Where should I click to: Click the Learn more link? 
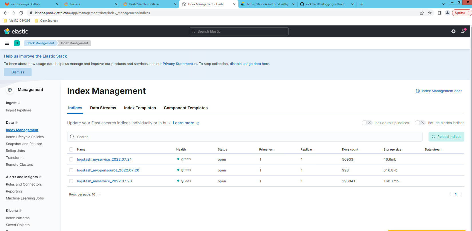186,123
